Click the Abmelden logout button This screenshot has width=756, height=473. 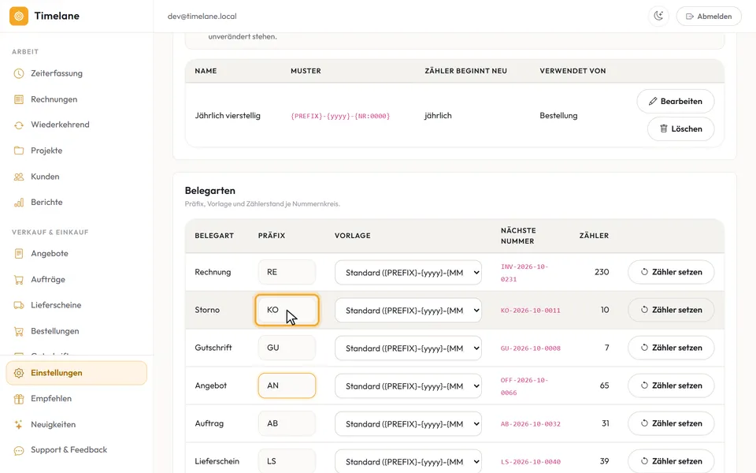pos(709,16)
